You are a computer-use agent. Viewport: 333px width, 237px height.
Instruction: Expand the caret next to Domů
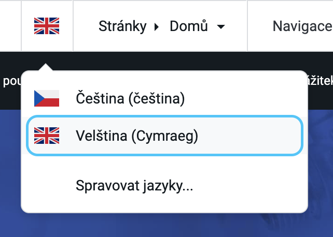click(x=221, y=27)
